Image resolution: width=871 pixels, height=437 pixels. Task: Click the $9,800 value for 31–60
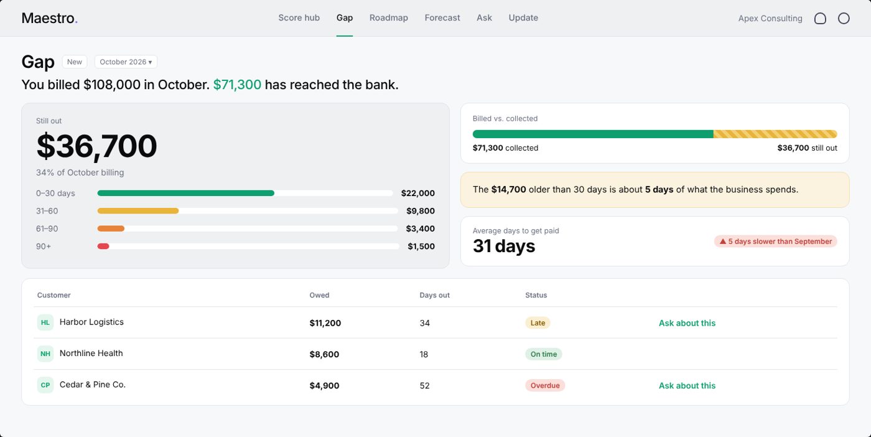(x=421, y=210)
